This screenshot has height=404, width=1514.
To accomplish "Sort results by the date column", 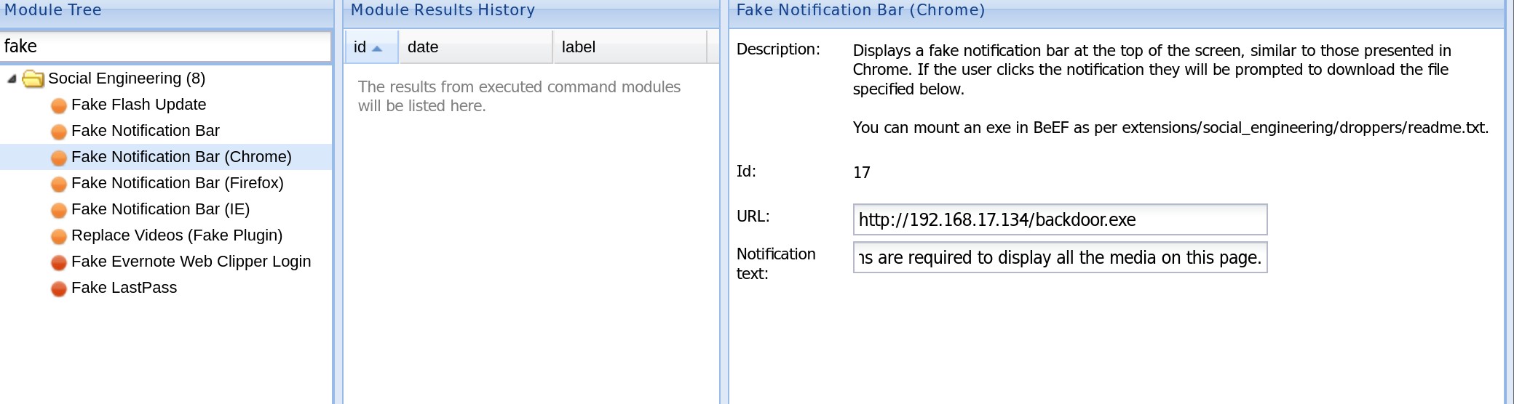I will pos(475,47).
